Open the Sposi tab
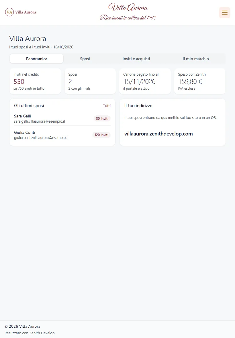Image resolution: width=235 pixels, height=338 pixels. pos(85,59)
